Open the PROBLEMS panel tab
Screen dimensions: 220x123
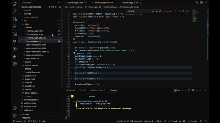[x=70, y=90]
